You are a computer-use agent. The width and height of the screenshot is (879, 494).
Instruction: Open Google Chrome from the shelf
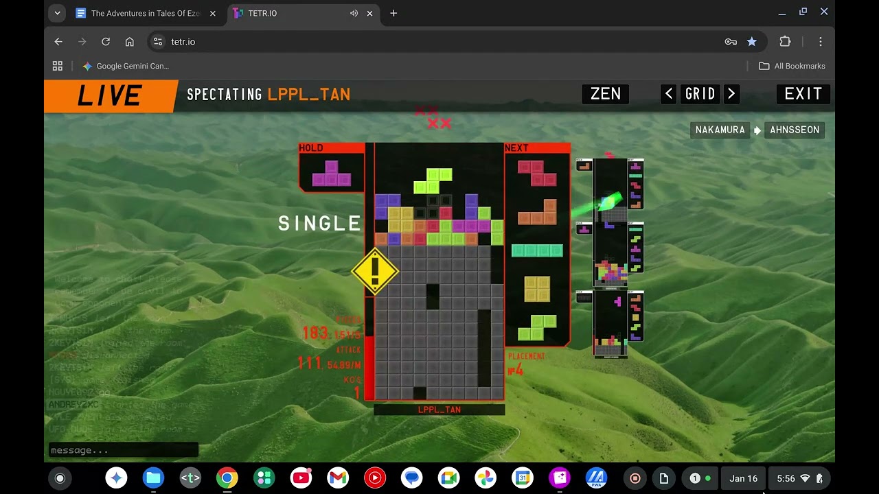(227, 478)
